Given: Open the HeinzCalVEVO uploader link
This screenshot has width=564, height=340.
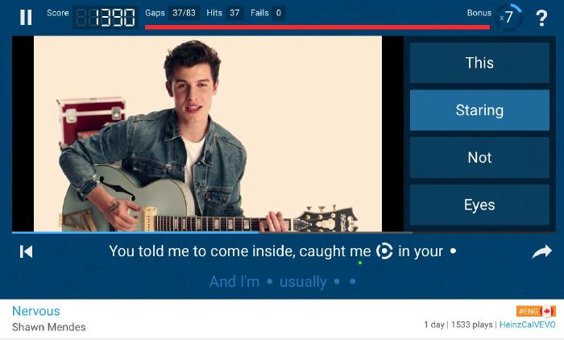Looking at the screenshot, I should tap(527, 325).
